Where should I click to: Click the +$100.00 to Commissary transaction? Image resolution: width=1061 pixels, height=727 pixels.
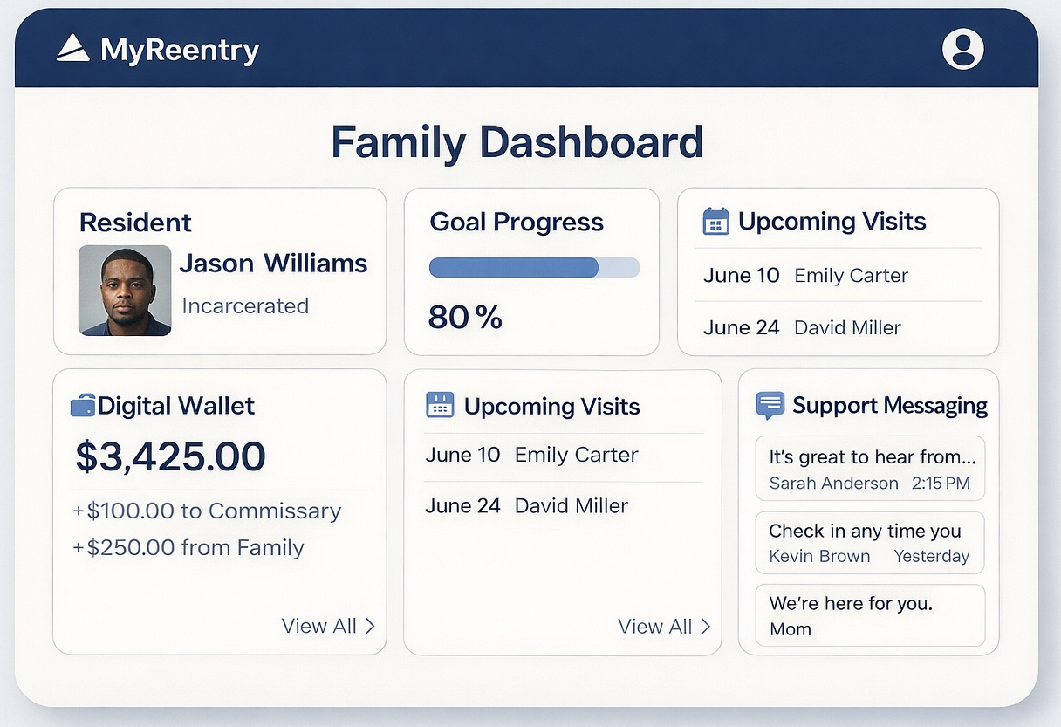(x=207, y=511)
